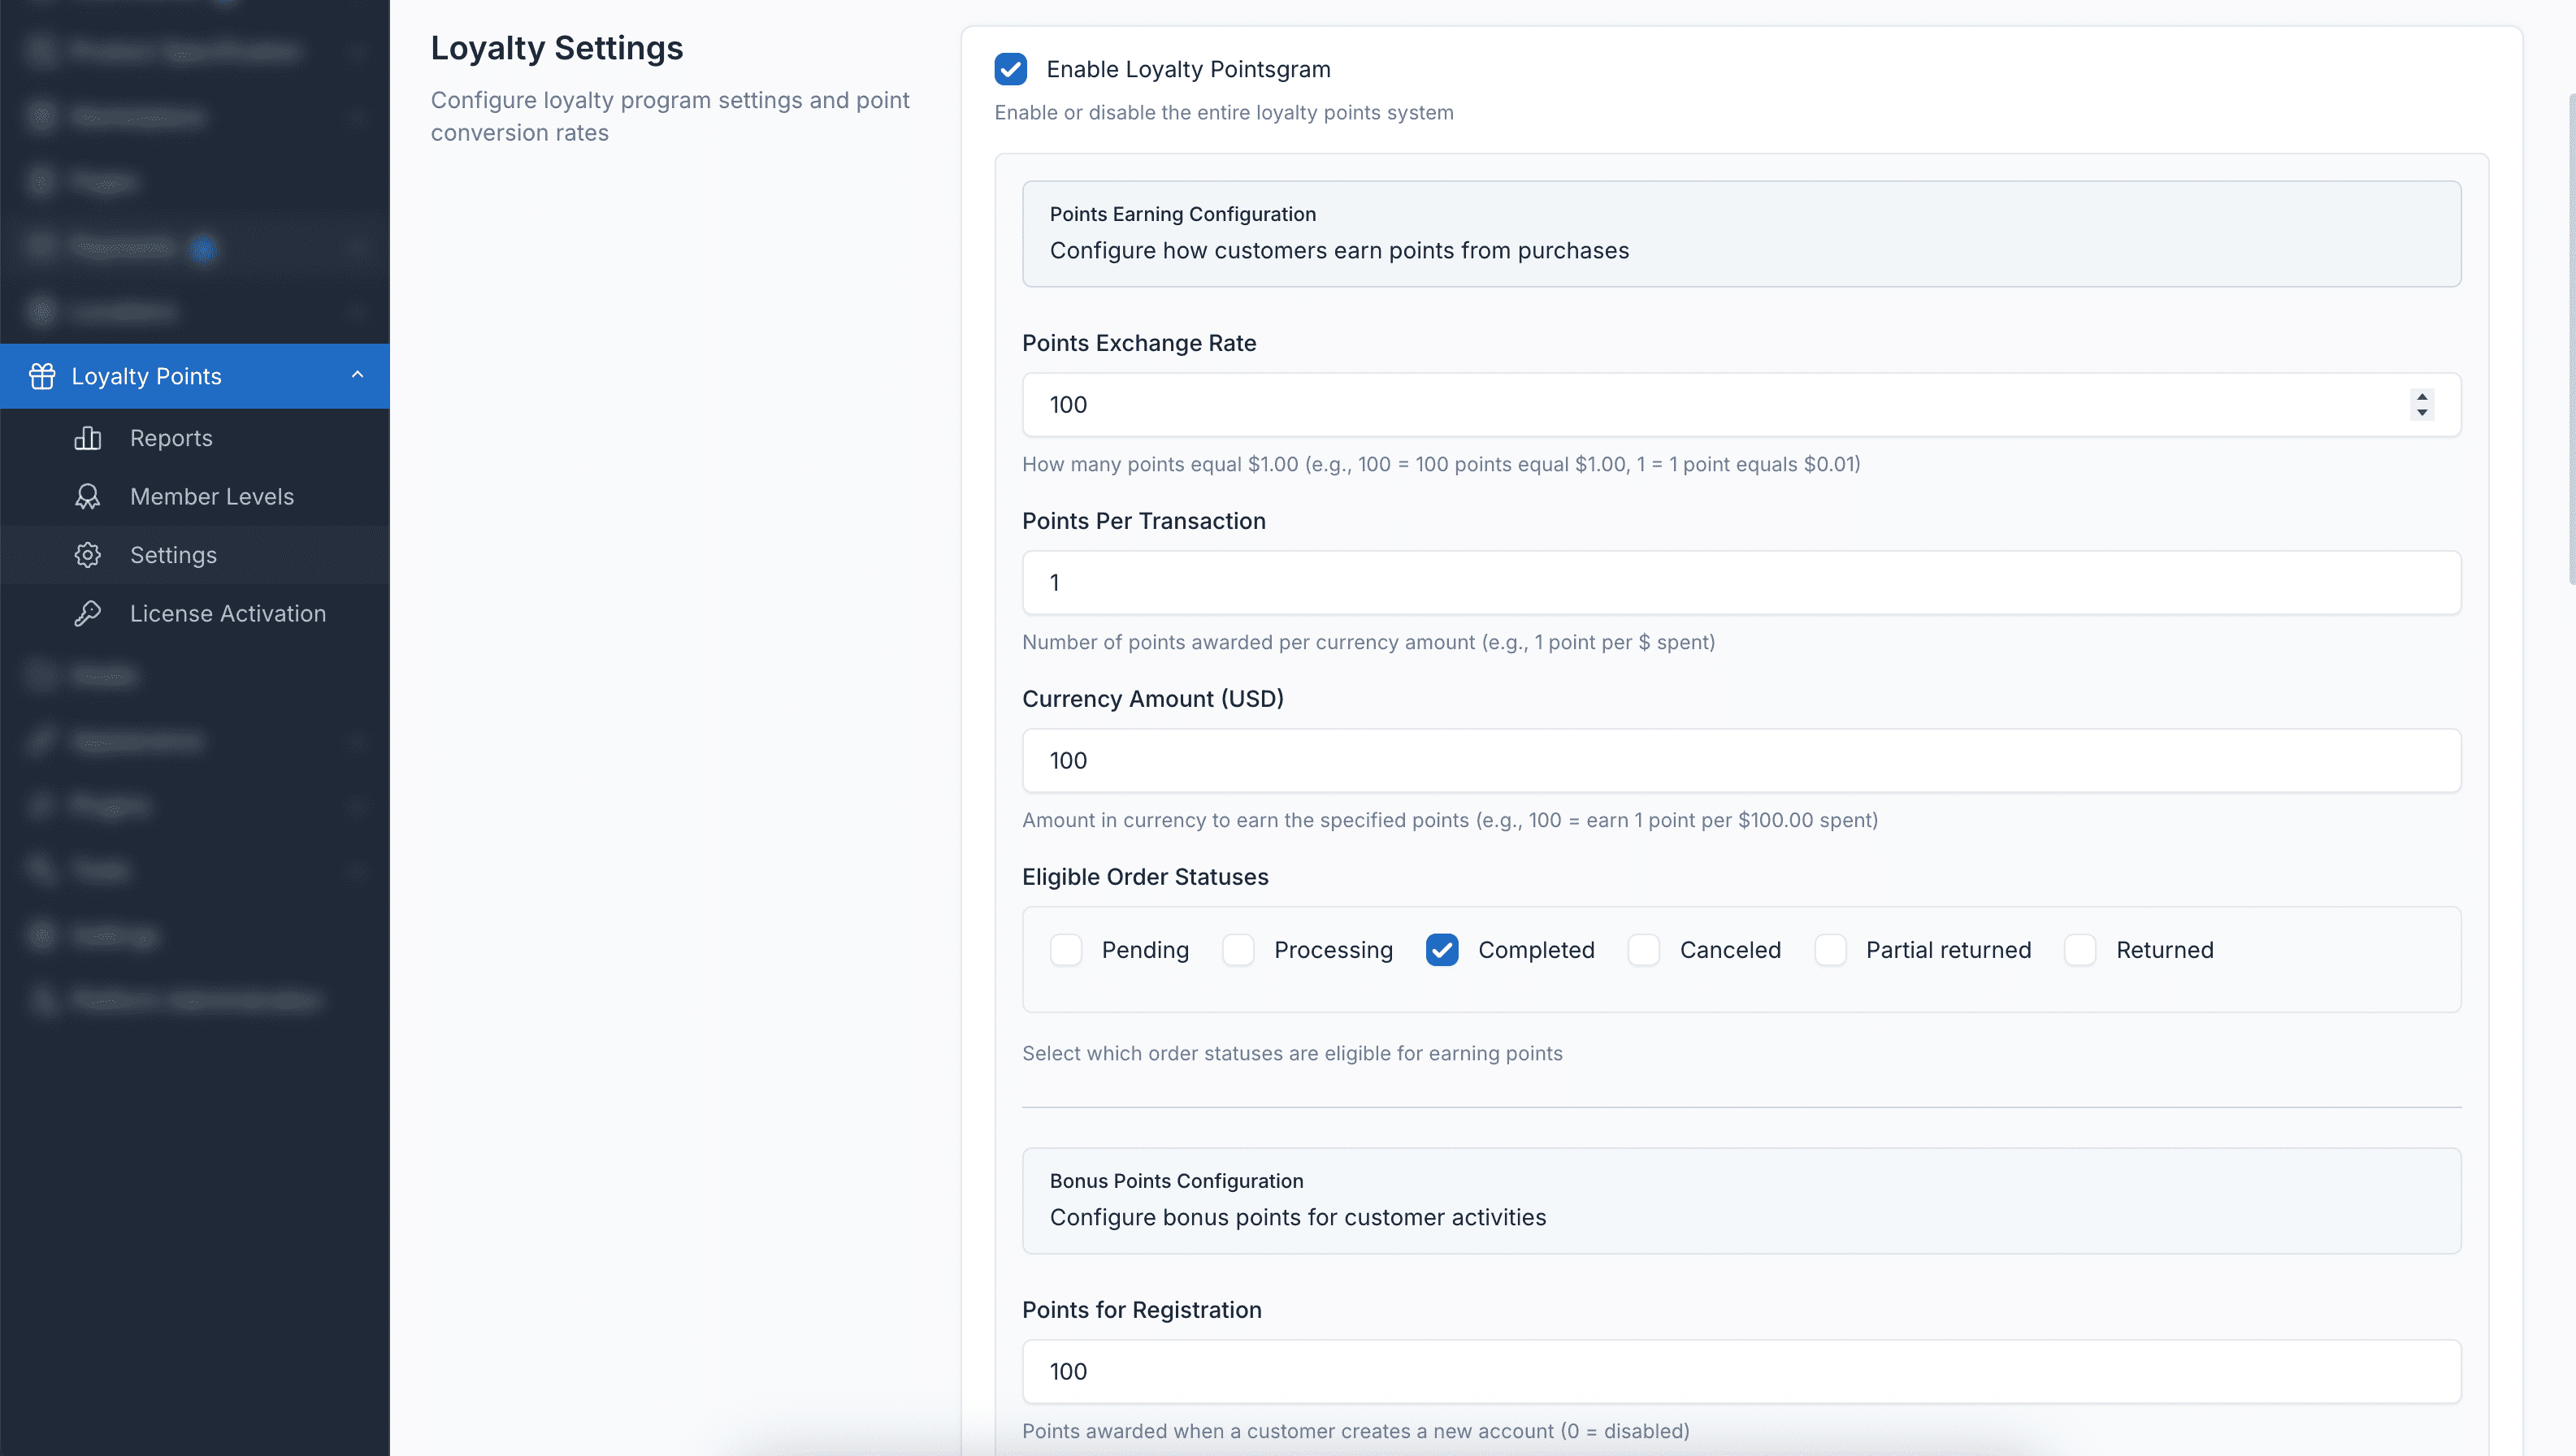This screenshot has height=1456, width=2576.
Task: Navigate to Settings under Loyalty Points
Action: click(x=174, y=555)
